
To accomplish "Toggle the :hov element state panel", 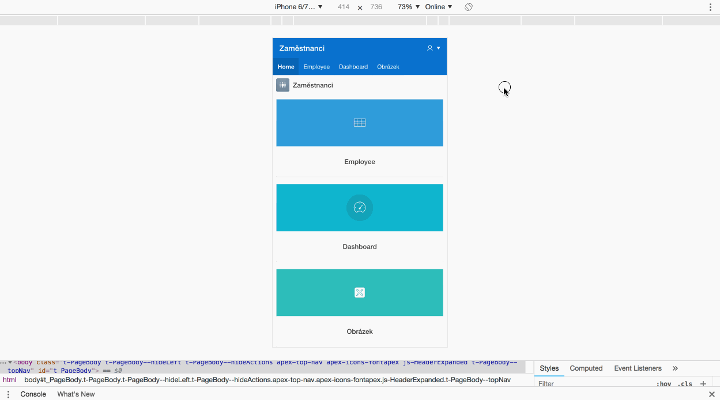I will [664, 384].
